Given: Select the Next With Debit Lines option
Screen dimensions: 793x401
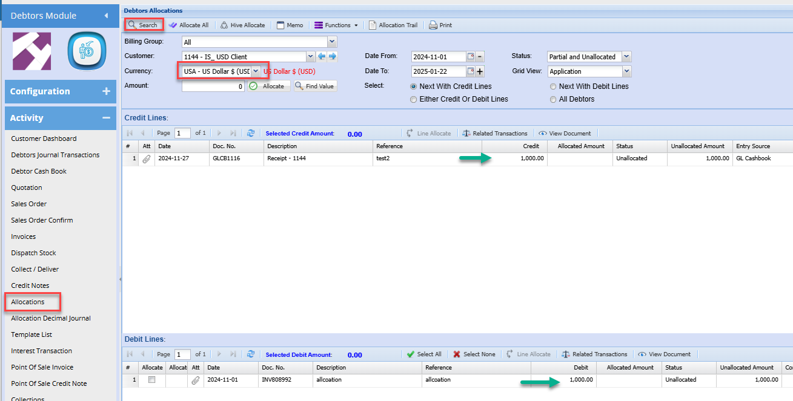Looking at the screenshot, I should [x=553, y=86].
